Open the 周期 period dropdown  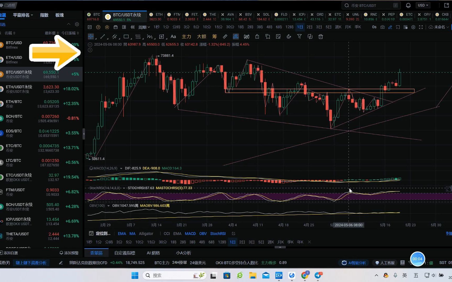click(x=144, y=27)
